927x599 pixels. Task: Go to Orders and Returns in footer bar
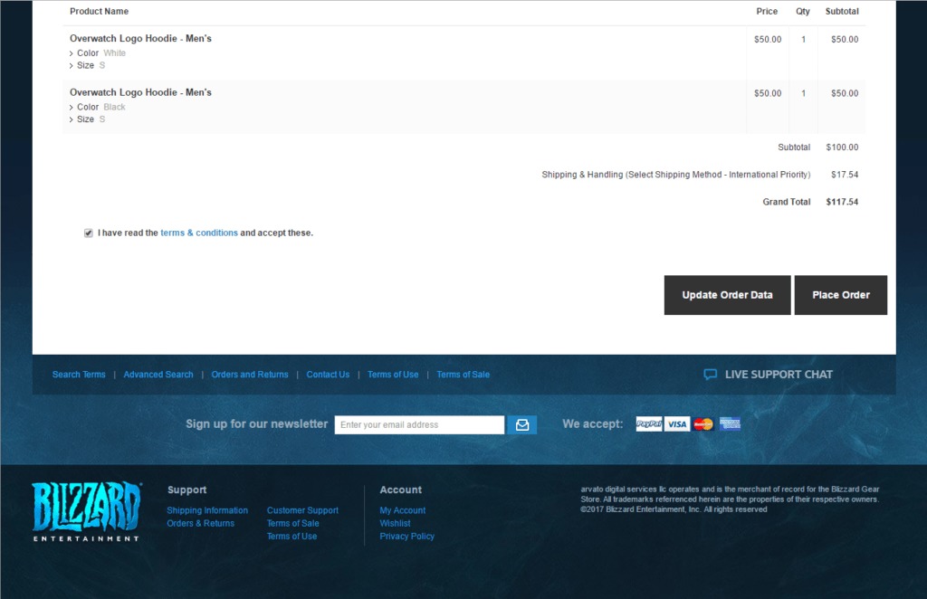(x=250, y=375)
